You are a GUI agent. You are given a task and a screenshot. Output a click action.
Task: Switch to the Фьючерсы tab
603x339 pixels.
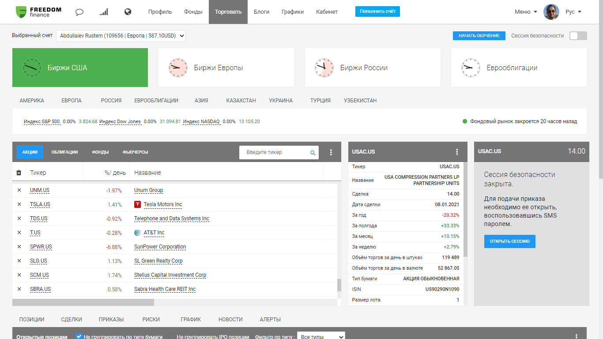coord(135,152)
